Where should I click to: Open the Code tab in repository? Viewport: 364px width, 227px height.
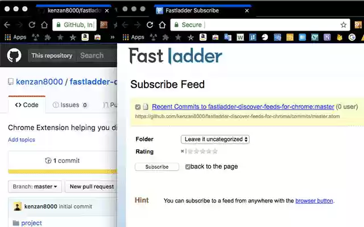(x=27, y=105)
